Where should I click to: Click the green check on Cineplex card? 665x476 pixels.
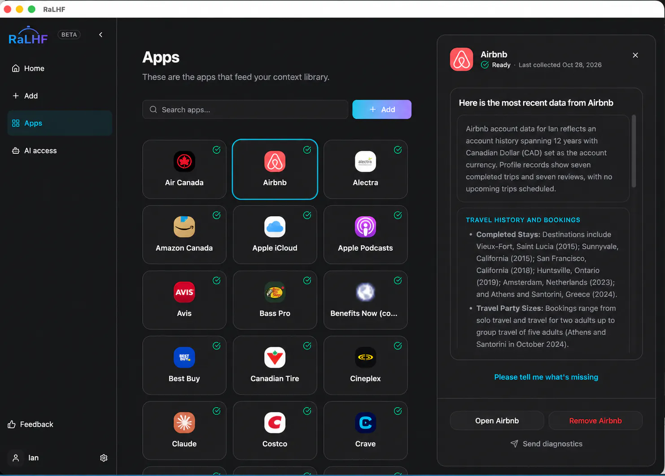point(398,346)
